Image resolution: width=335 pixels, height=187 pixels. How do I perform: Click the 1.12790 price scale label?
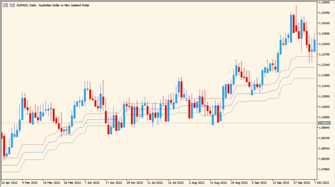point(324,55)
